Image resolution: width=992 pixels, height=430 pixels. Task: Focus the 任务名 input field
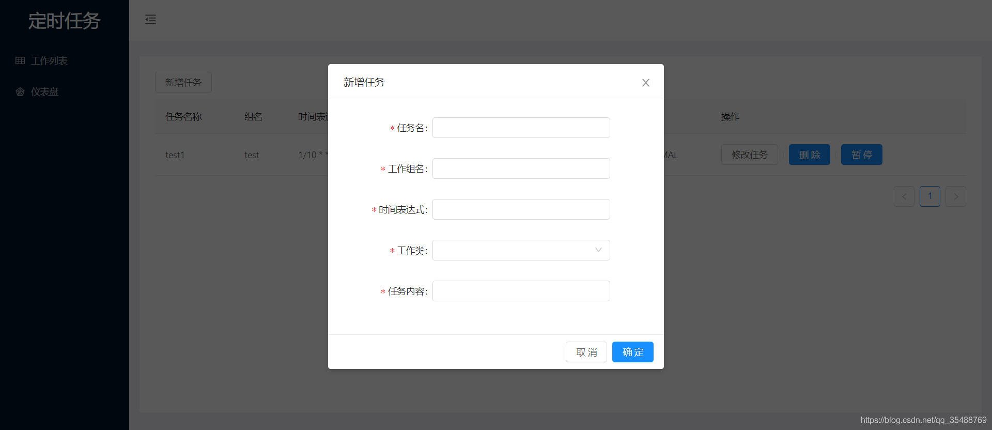pyautogui.click(x=521, y=128)
